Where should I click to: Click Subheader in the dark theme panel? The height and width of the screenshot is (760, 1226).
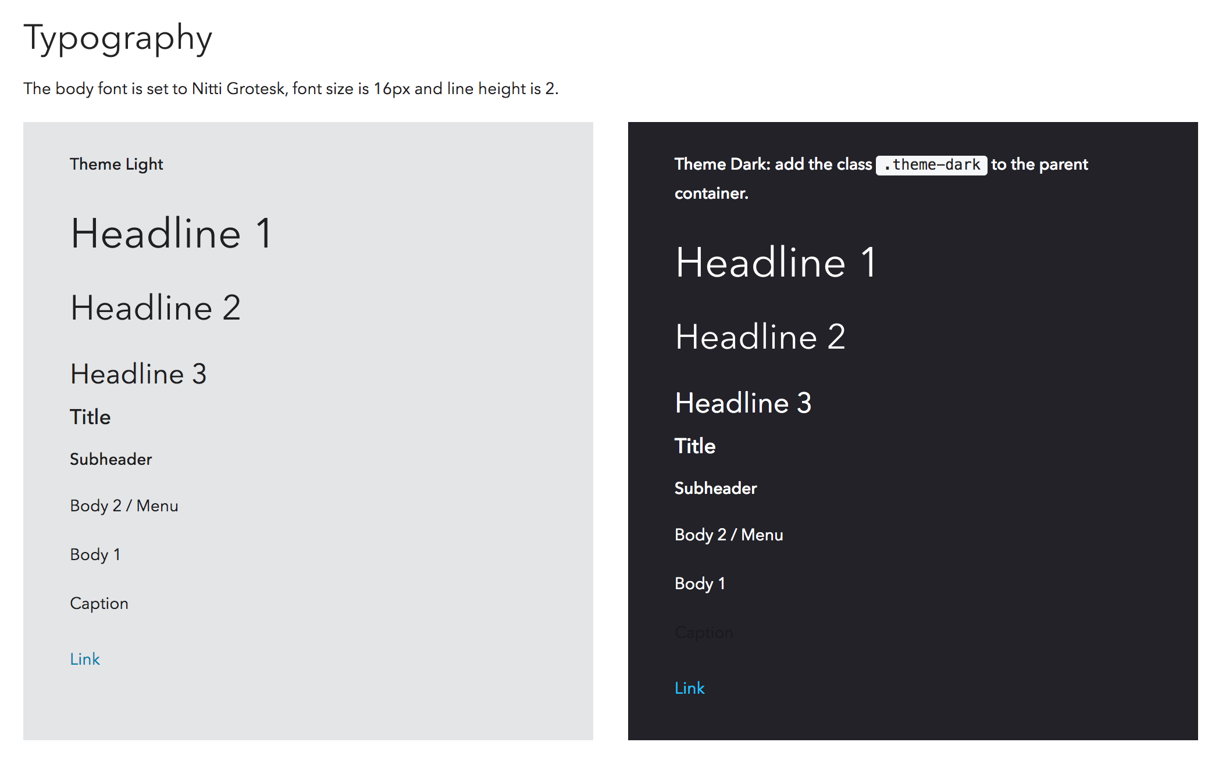click(x=715, y=488)
